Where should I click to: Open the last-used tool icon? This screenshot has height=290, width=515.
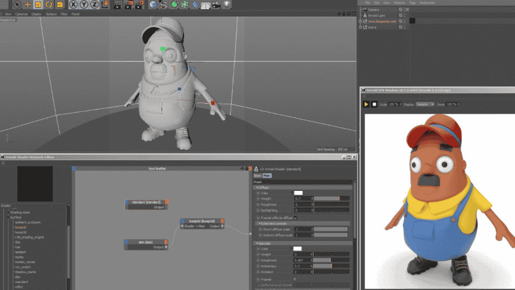[60, 4]
